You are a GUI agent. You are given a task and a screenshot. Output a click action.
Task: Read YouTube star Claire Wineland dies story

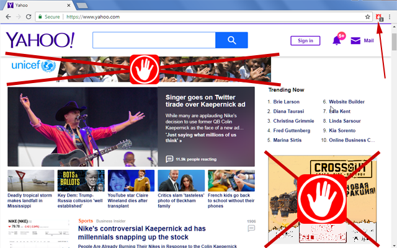click(x=128, y=201)
